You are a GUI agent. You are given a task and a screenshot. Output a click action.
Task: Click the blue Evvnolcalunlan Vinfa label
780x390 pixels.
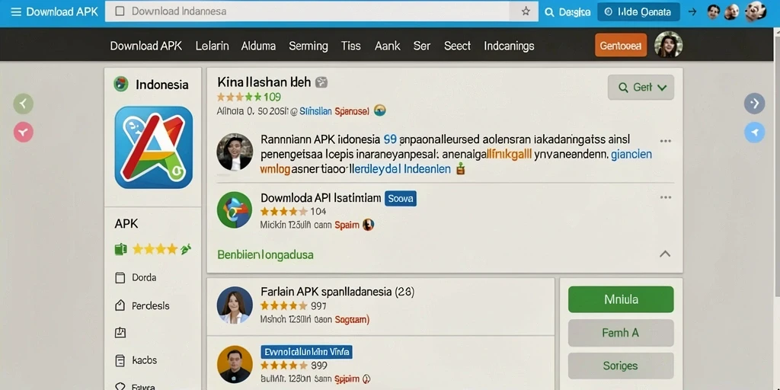point(306,352)
